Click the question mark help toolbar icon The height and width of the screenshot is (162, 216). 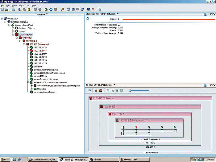point(82,9)
